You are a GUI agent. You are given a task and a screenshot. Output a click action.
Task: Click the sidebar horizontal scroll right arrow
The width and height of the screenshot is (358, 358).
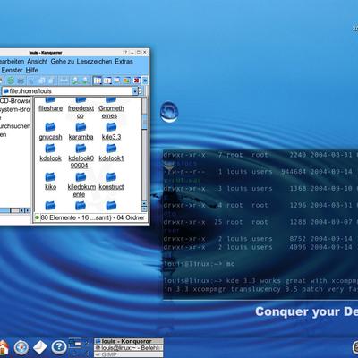pos(27,210)
